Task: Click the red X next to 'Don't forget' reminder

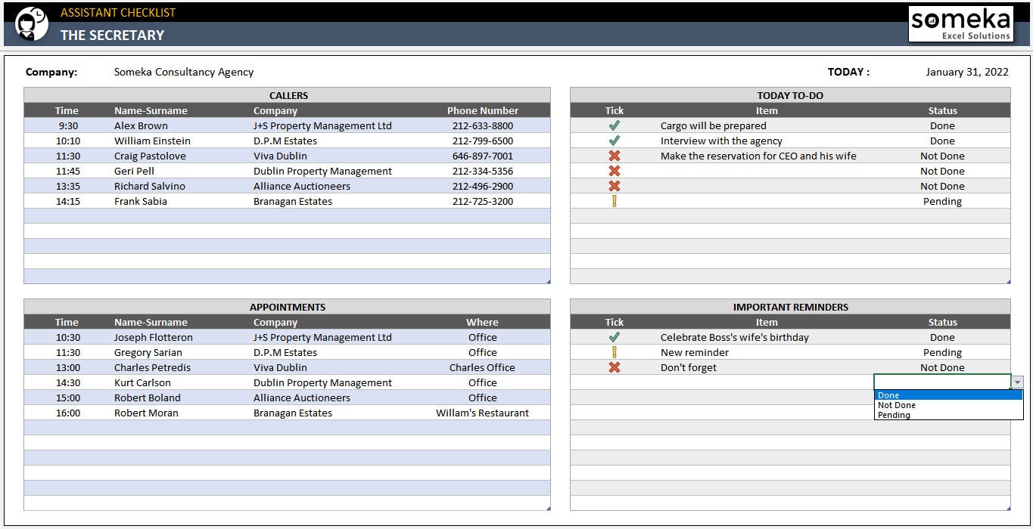Action: [614, 367]
